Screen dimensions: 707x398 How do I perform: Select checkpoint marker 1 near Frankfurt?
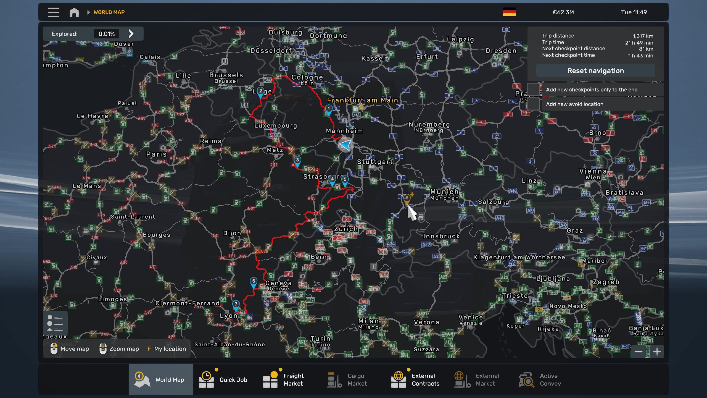click(329, 109)
